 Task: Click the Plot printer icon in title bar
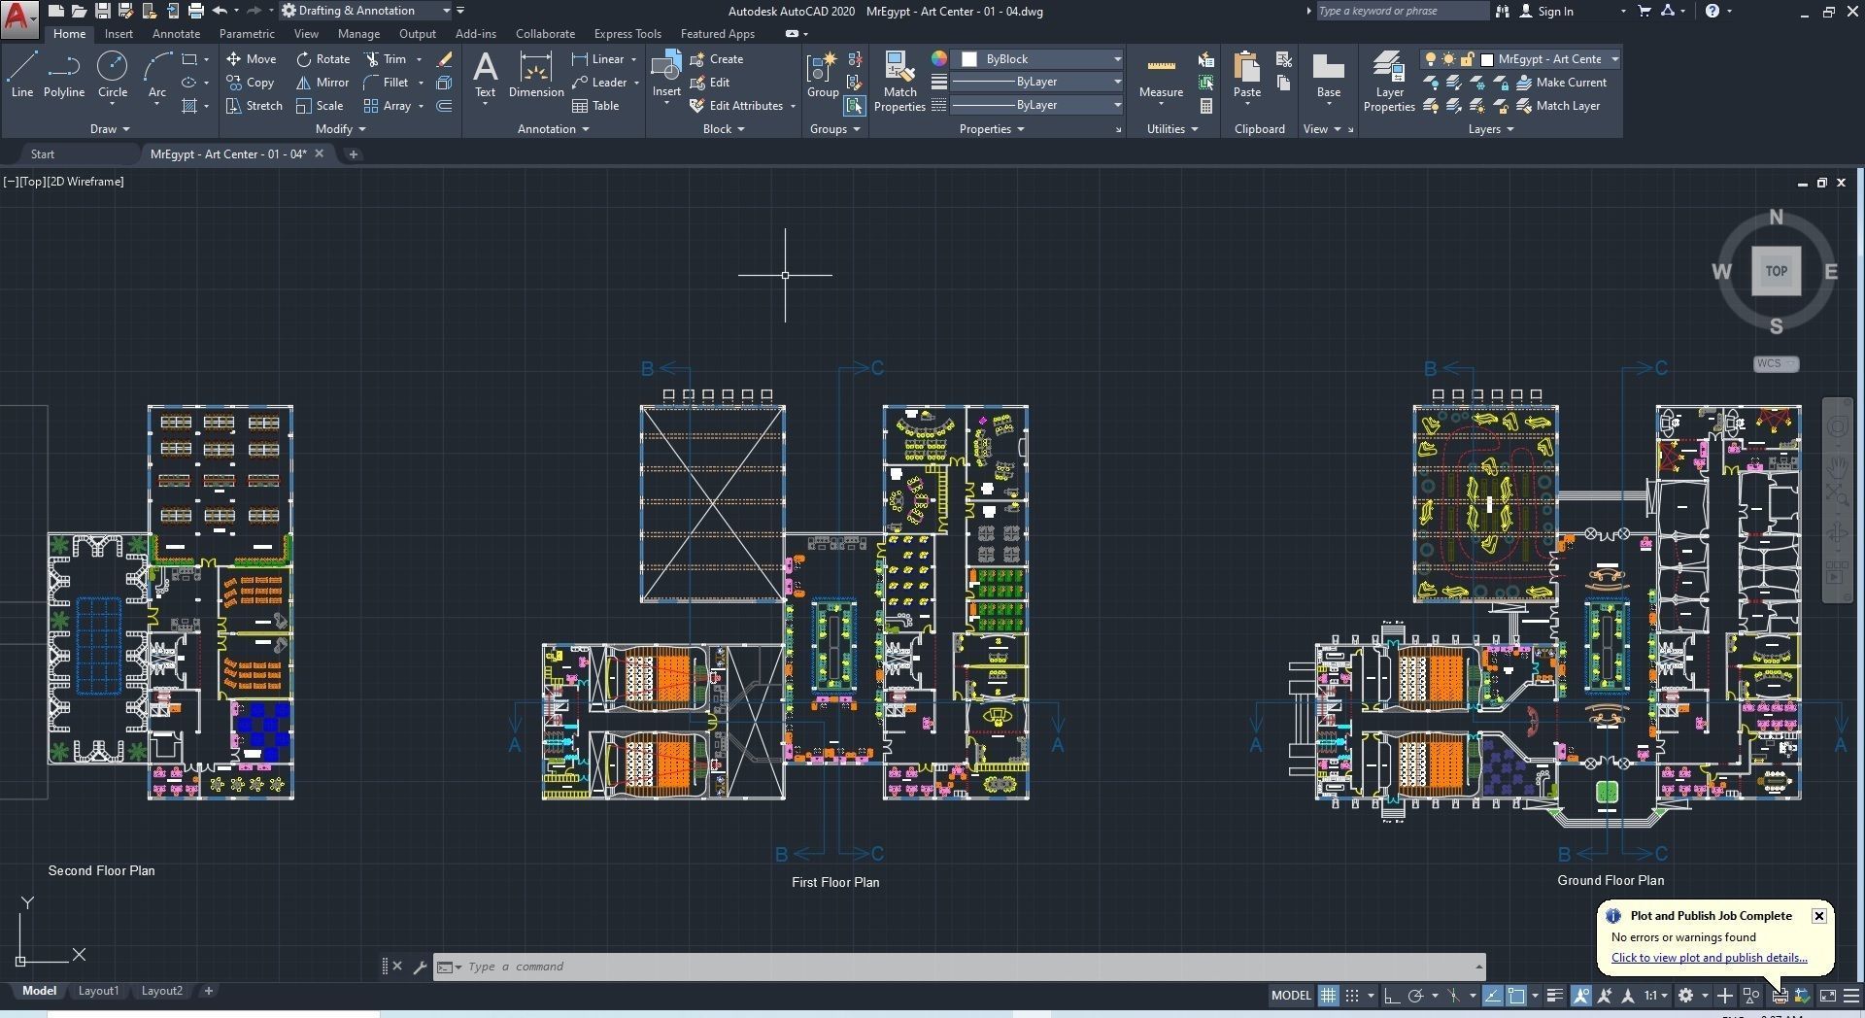click(x=196, y=11)
